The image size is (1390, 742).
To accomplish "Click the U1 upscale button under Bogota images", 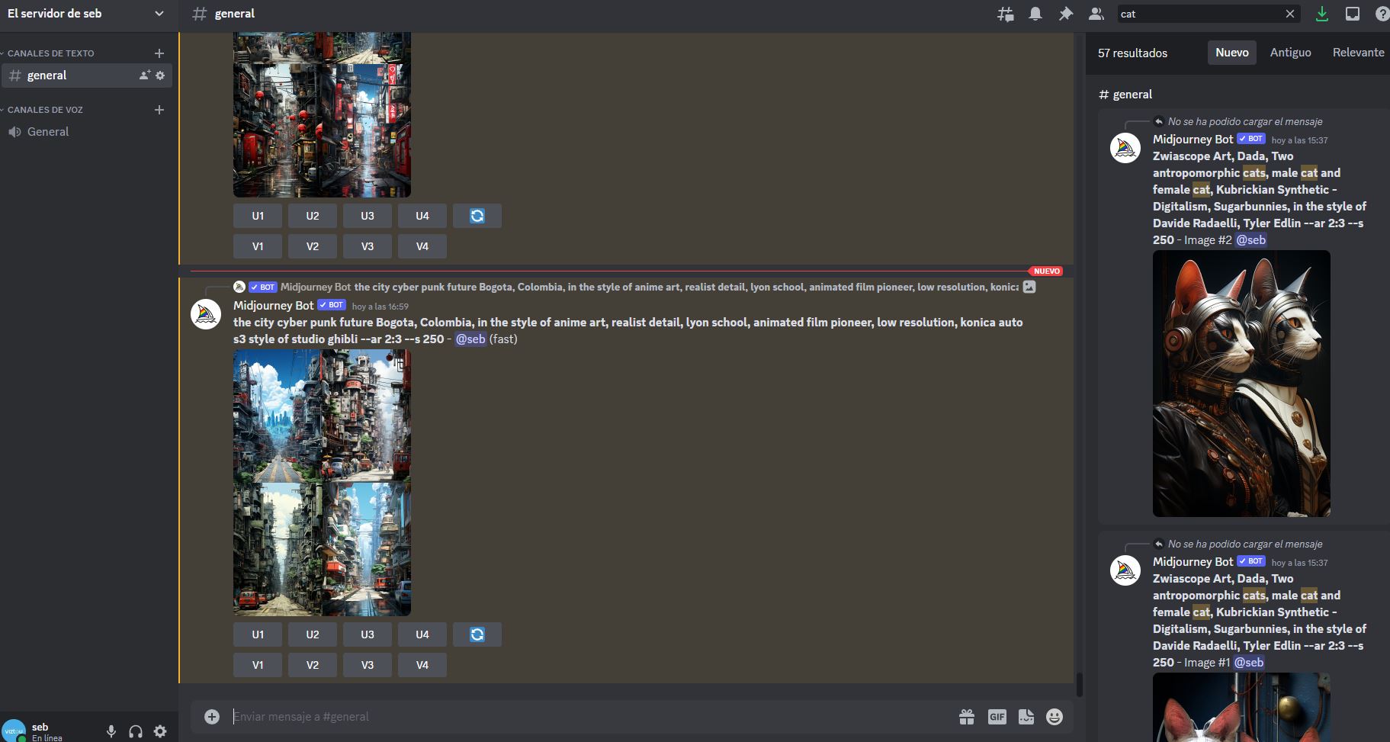I will (x=258, y=634).
